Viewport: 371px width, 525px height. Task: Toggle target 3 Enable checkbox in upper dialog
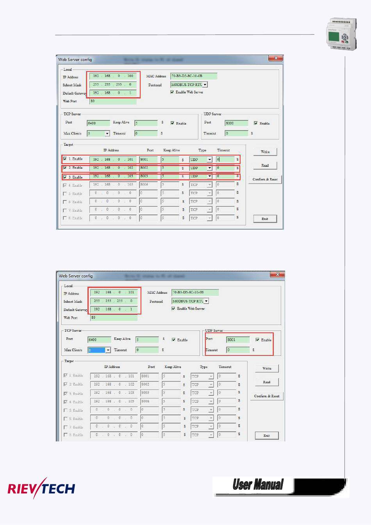tap(65, 177)
